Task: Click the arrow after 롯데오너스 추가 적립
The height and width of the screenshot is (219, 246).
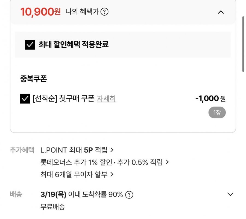Action: tap(167, 162)
